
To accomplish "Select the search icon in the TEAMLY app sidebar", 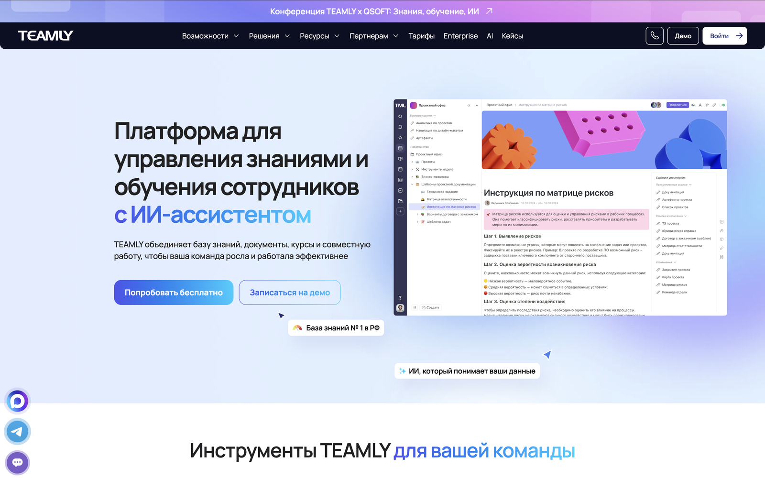I will tap(400, 116).
